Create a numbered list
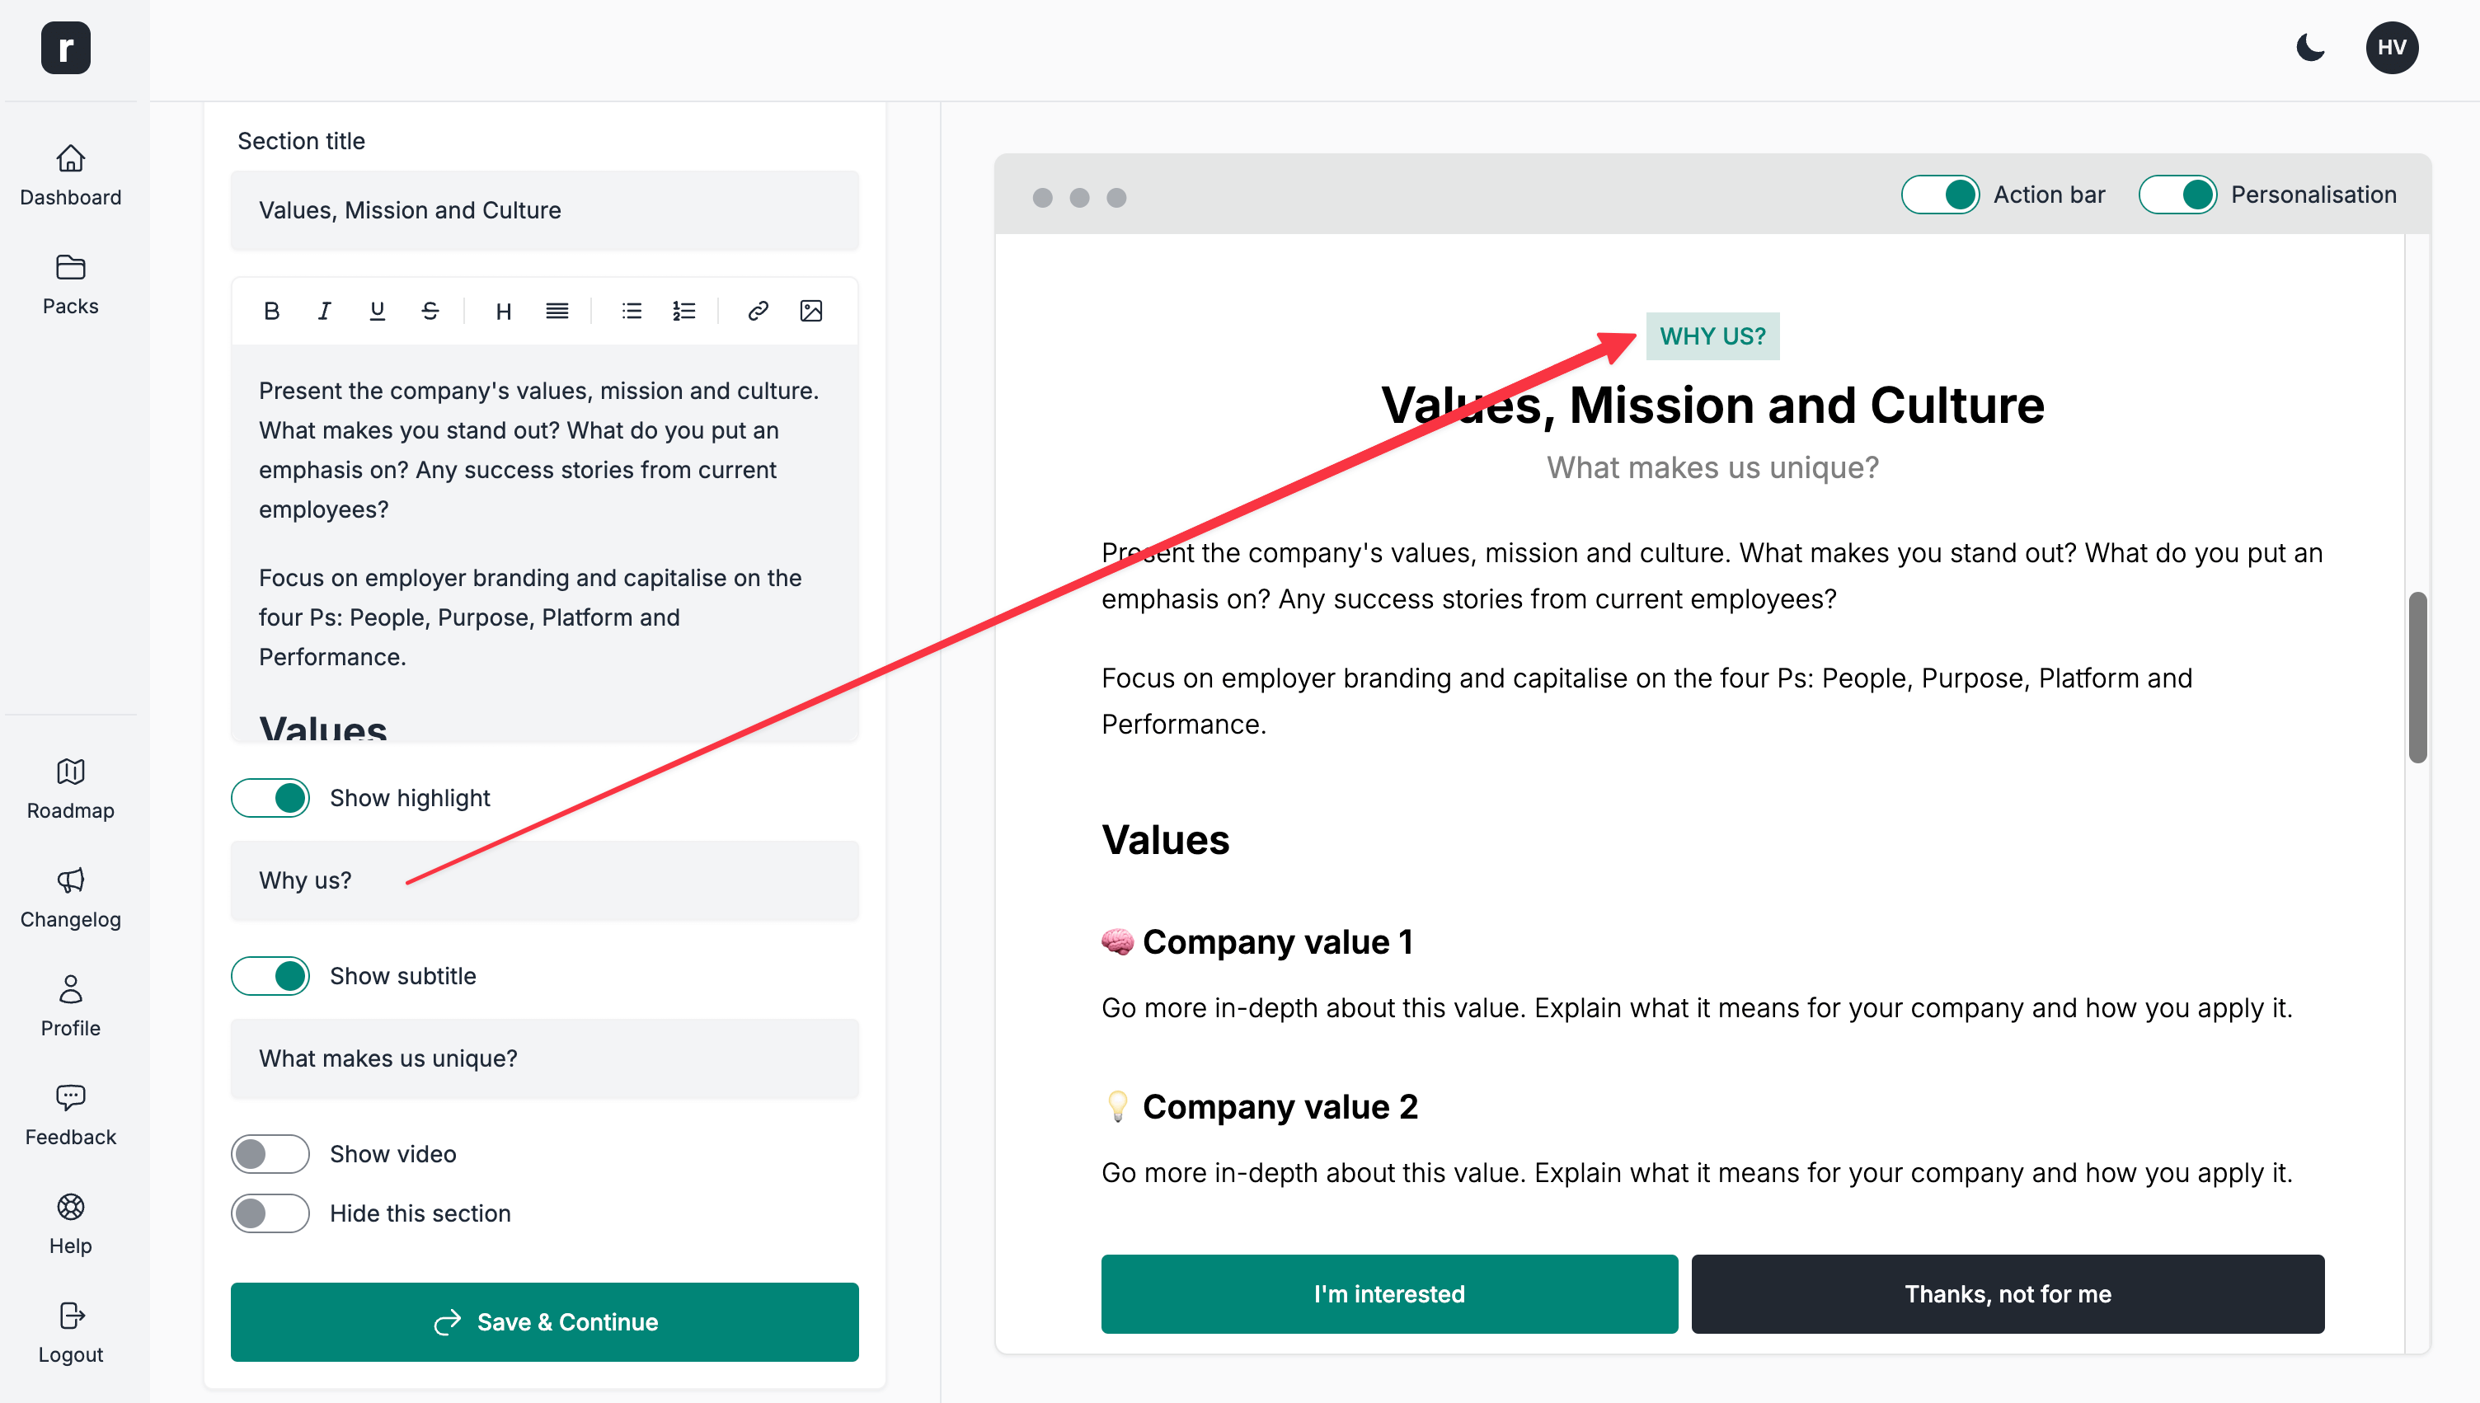The image size is (2480, 1403). [x=683, y=310]
